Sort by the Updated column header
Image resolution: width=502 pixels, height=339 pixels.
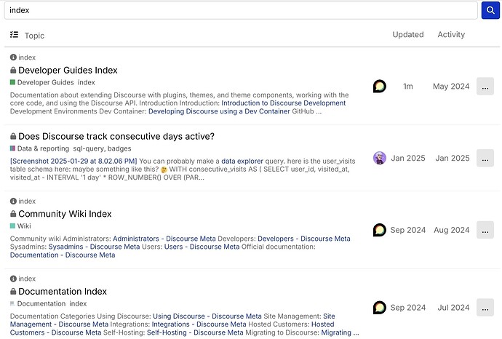tap(408, 34)
